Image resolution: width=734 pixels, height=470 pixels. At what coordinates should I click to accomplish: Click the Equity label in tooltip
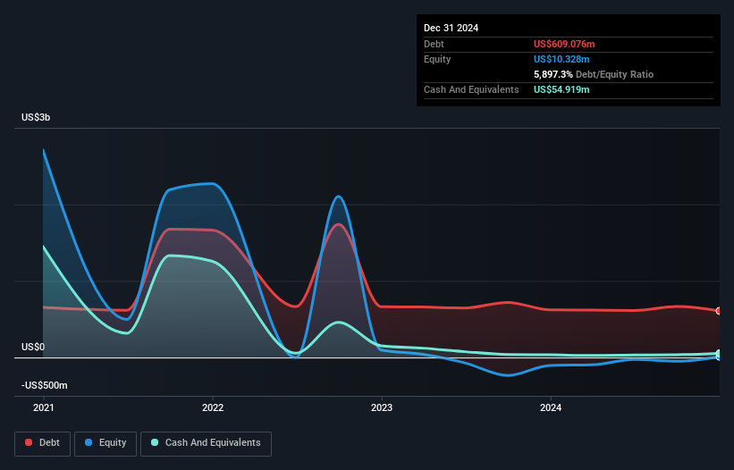[437, 59]
